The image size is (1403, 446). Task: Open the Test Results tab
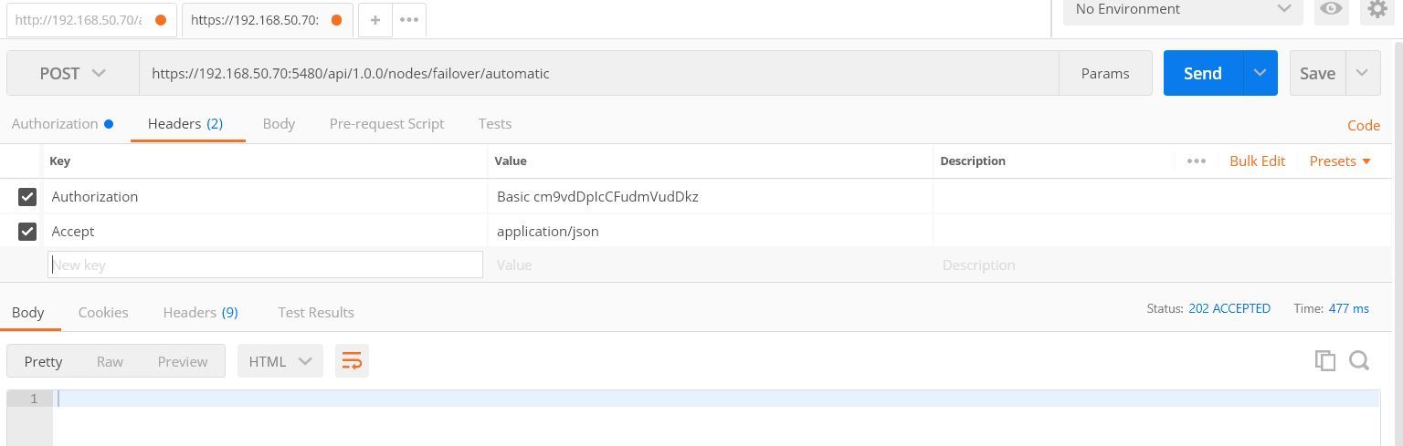(316, 312)
